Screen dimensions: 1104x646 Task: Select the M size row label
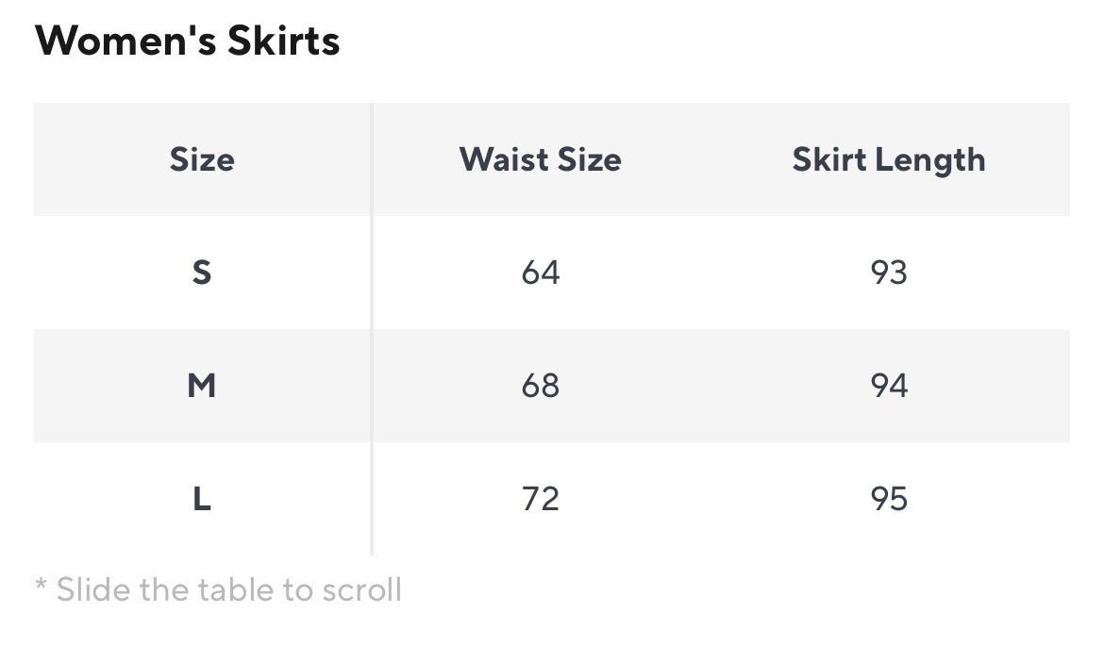tap(202, 386)
